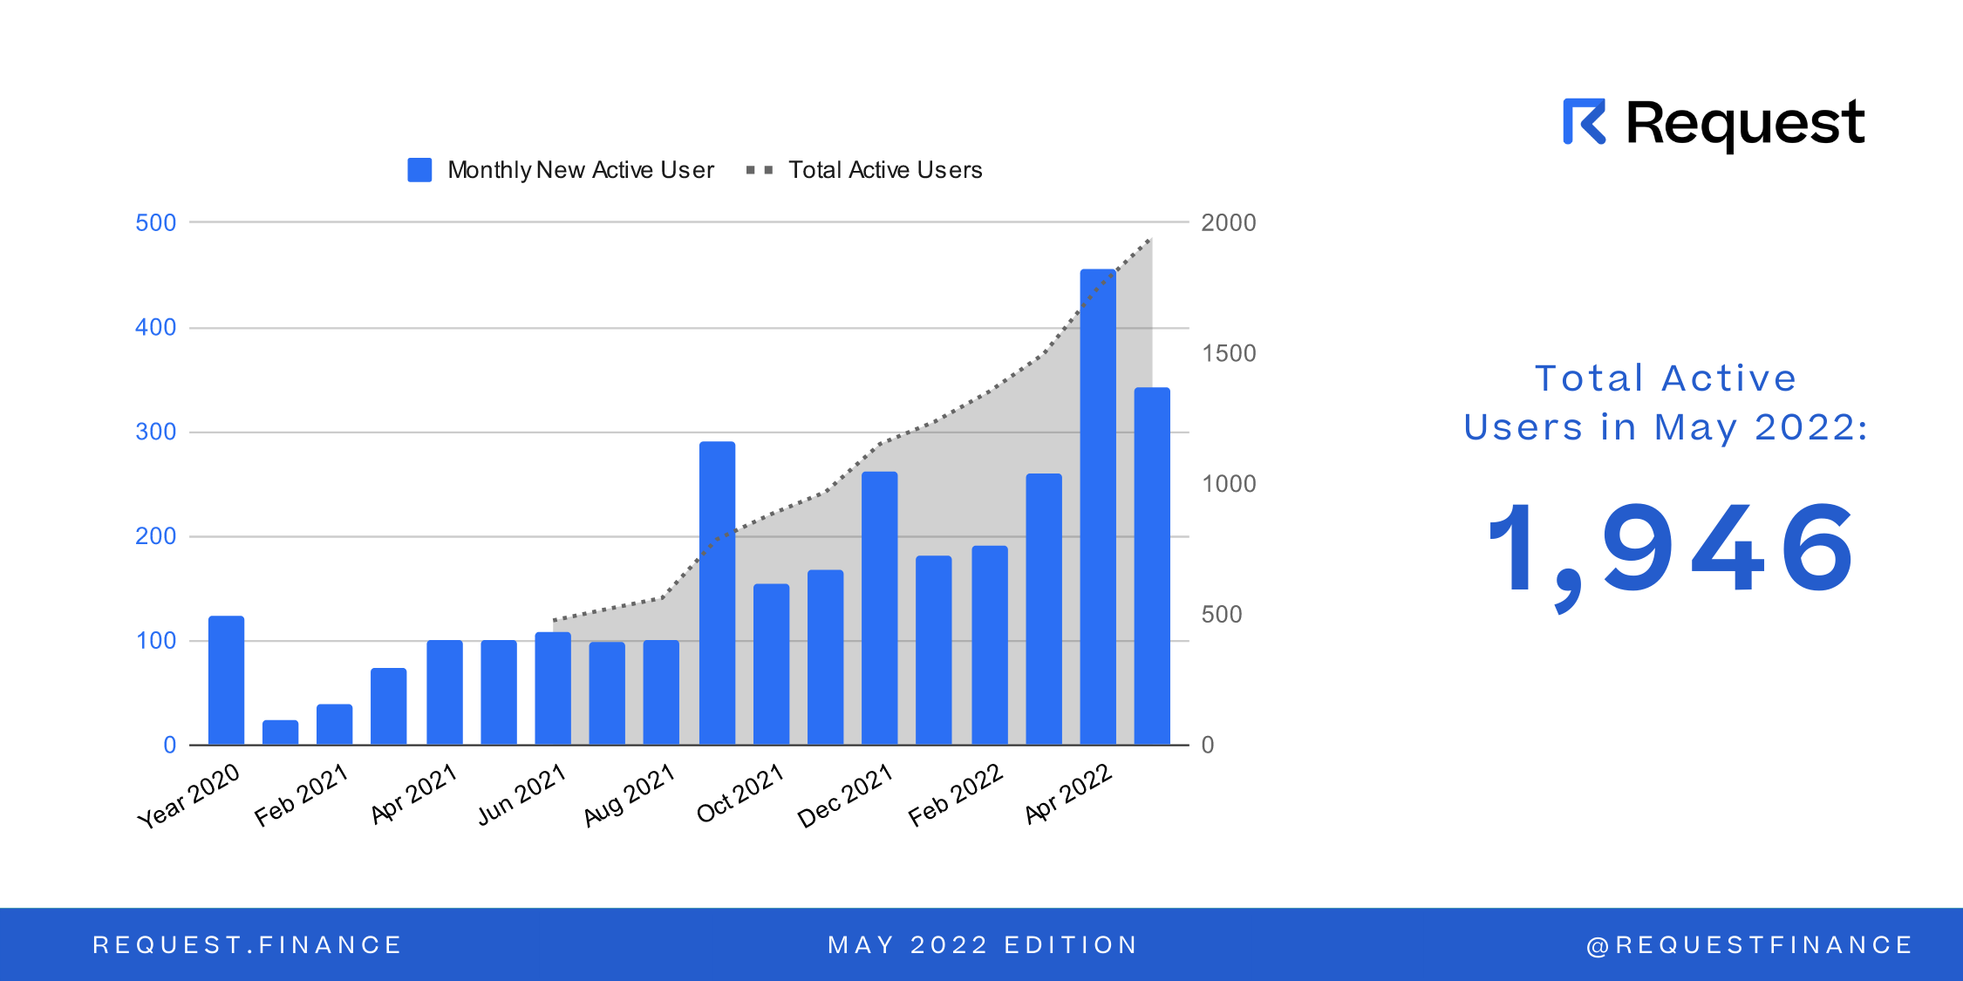Click the Dec 2021 axis label
Viewport: 1963px width, 981px height.
point(845,795)
